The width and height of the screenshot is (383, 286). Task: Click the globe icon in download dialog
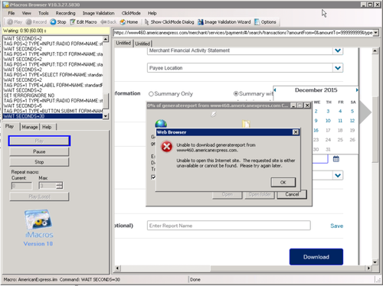tap(161, 124)
